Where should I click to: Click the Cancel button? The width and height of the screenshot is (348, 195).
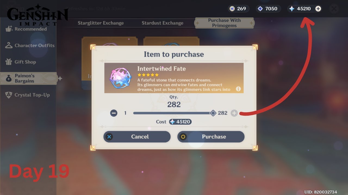click(137, 137)
